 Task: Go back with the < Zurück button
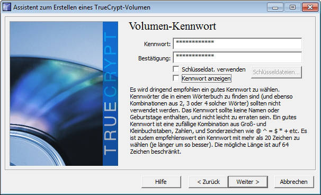click(208, 182)
